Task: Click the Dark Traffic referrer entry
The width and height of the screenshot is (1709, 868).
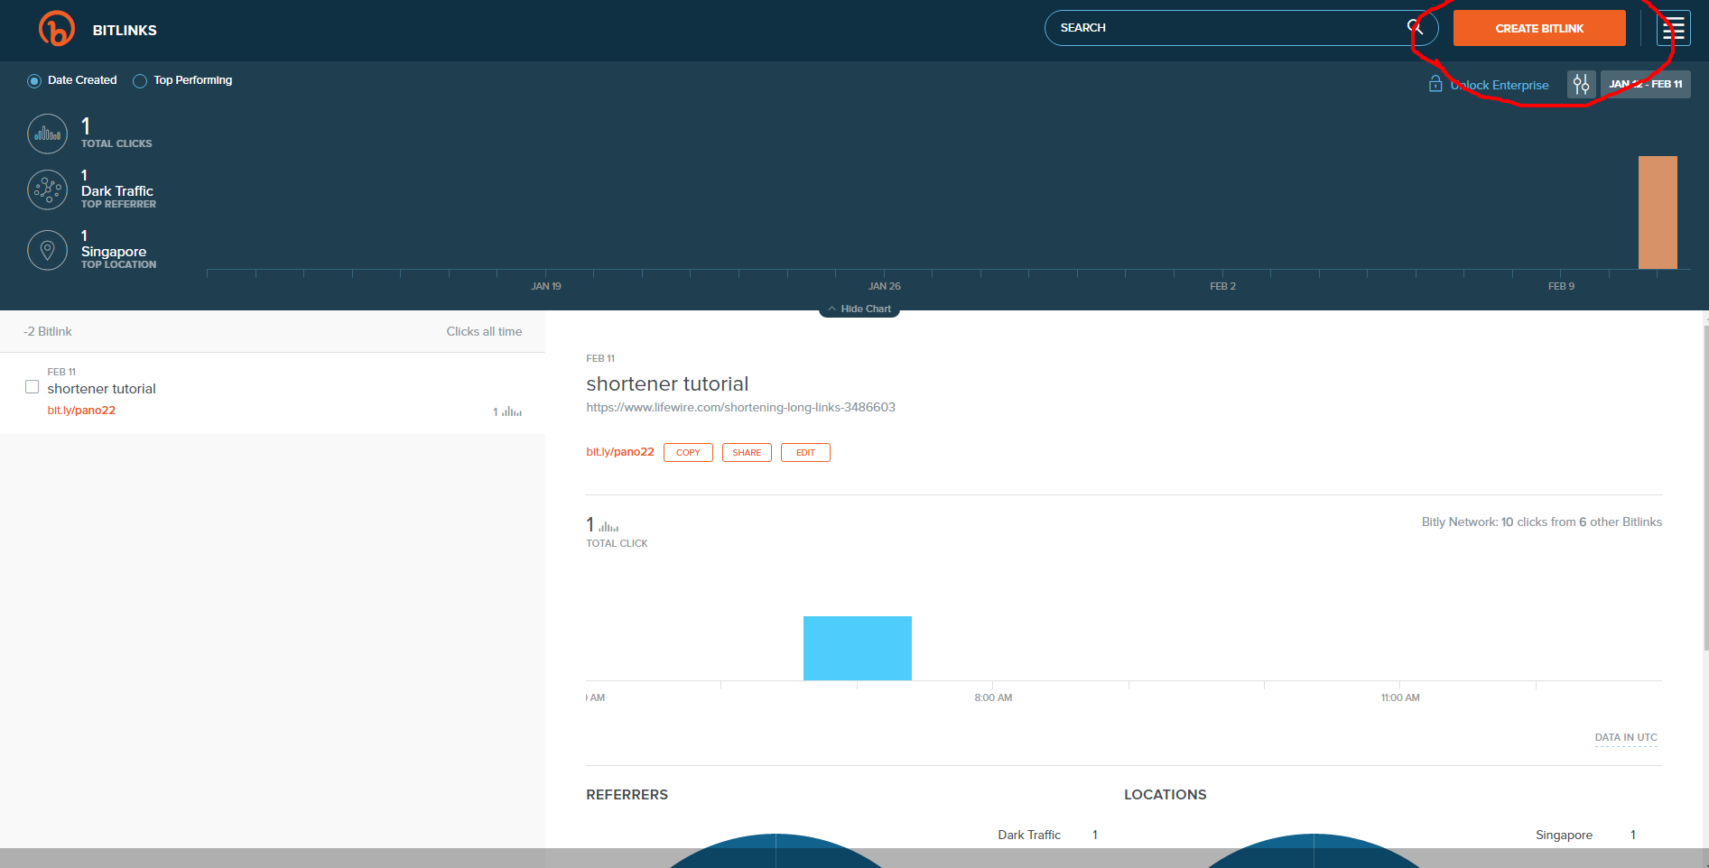Action: click(x=1029, y=836)
